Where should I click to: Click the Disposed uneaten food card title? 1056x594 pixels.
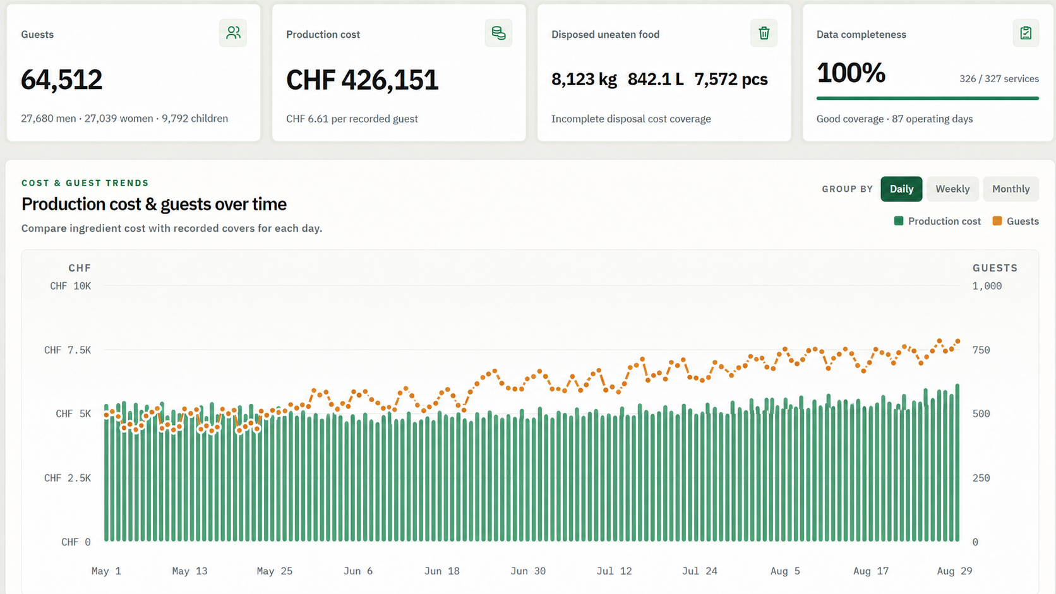pyautogui.click(x=605, y=35)
